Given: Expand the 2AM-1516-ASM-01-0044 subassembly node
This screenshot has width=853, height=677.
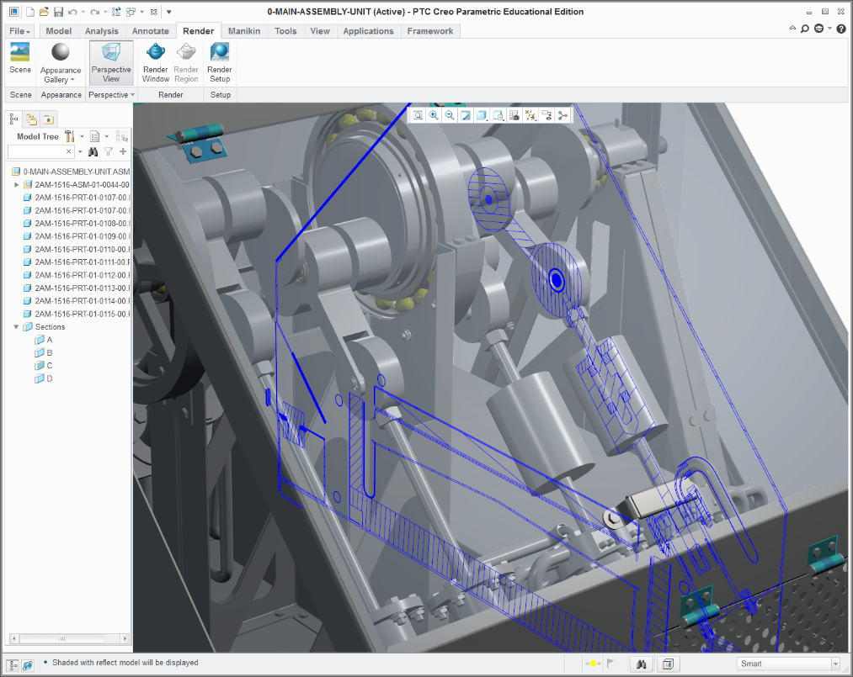Looking at the screenshot, I should click(17, 184).
